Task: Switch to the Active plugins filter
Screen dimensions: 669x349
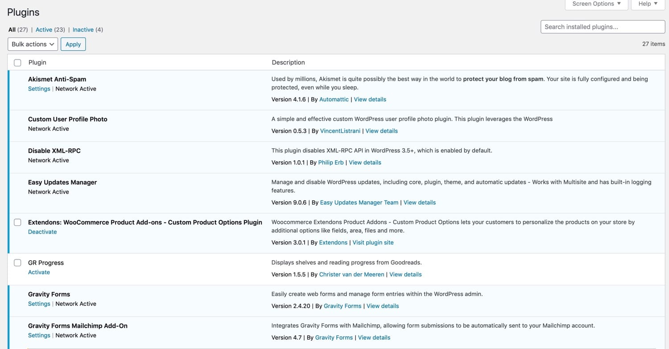Action: [44, 29]
